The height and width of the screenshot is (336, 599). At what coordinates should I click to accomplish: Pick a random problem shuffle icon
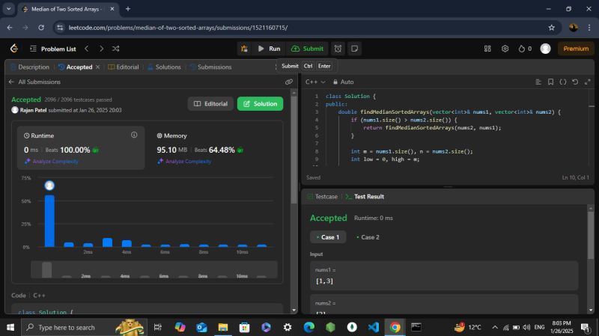click(x=116, y=49)
